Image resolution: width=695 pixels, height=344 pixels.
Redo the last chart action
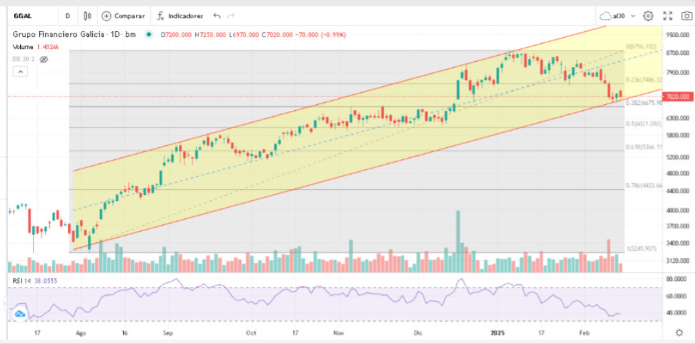pyautogui.click(x=231, y=15)
